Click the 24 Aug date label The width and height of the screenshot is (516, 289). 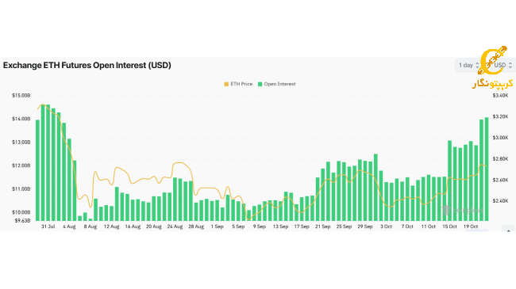[x=175, y=226]
